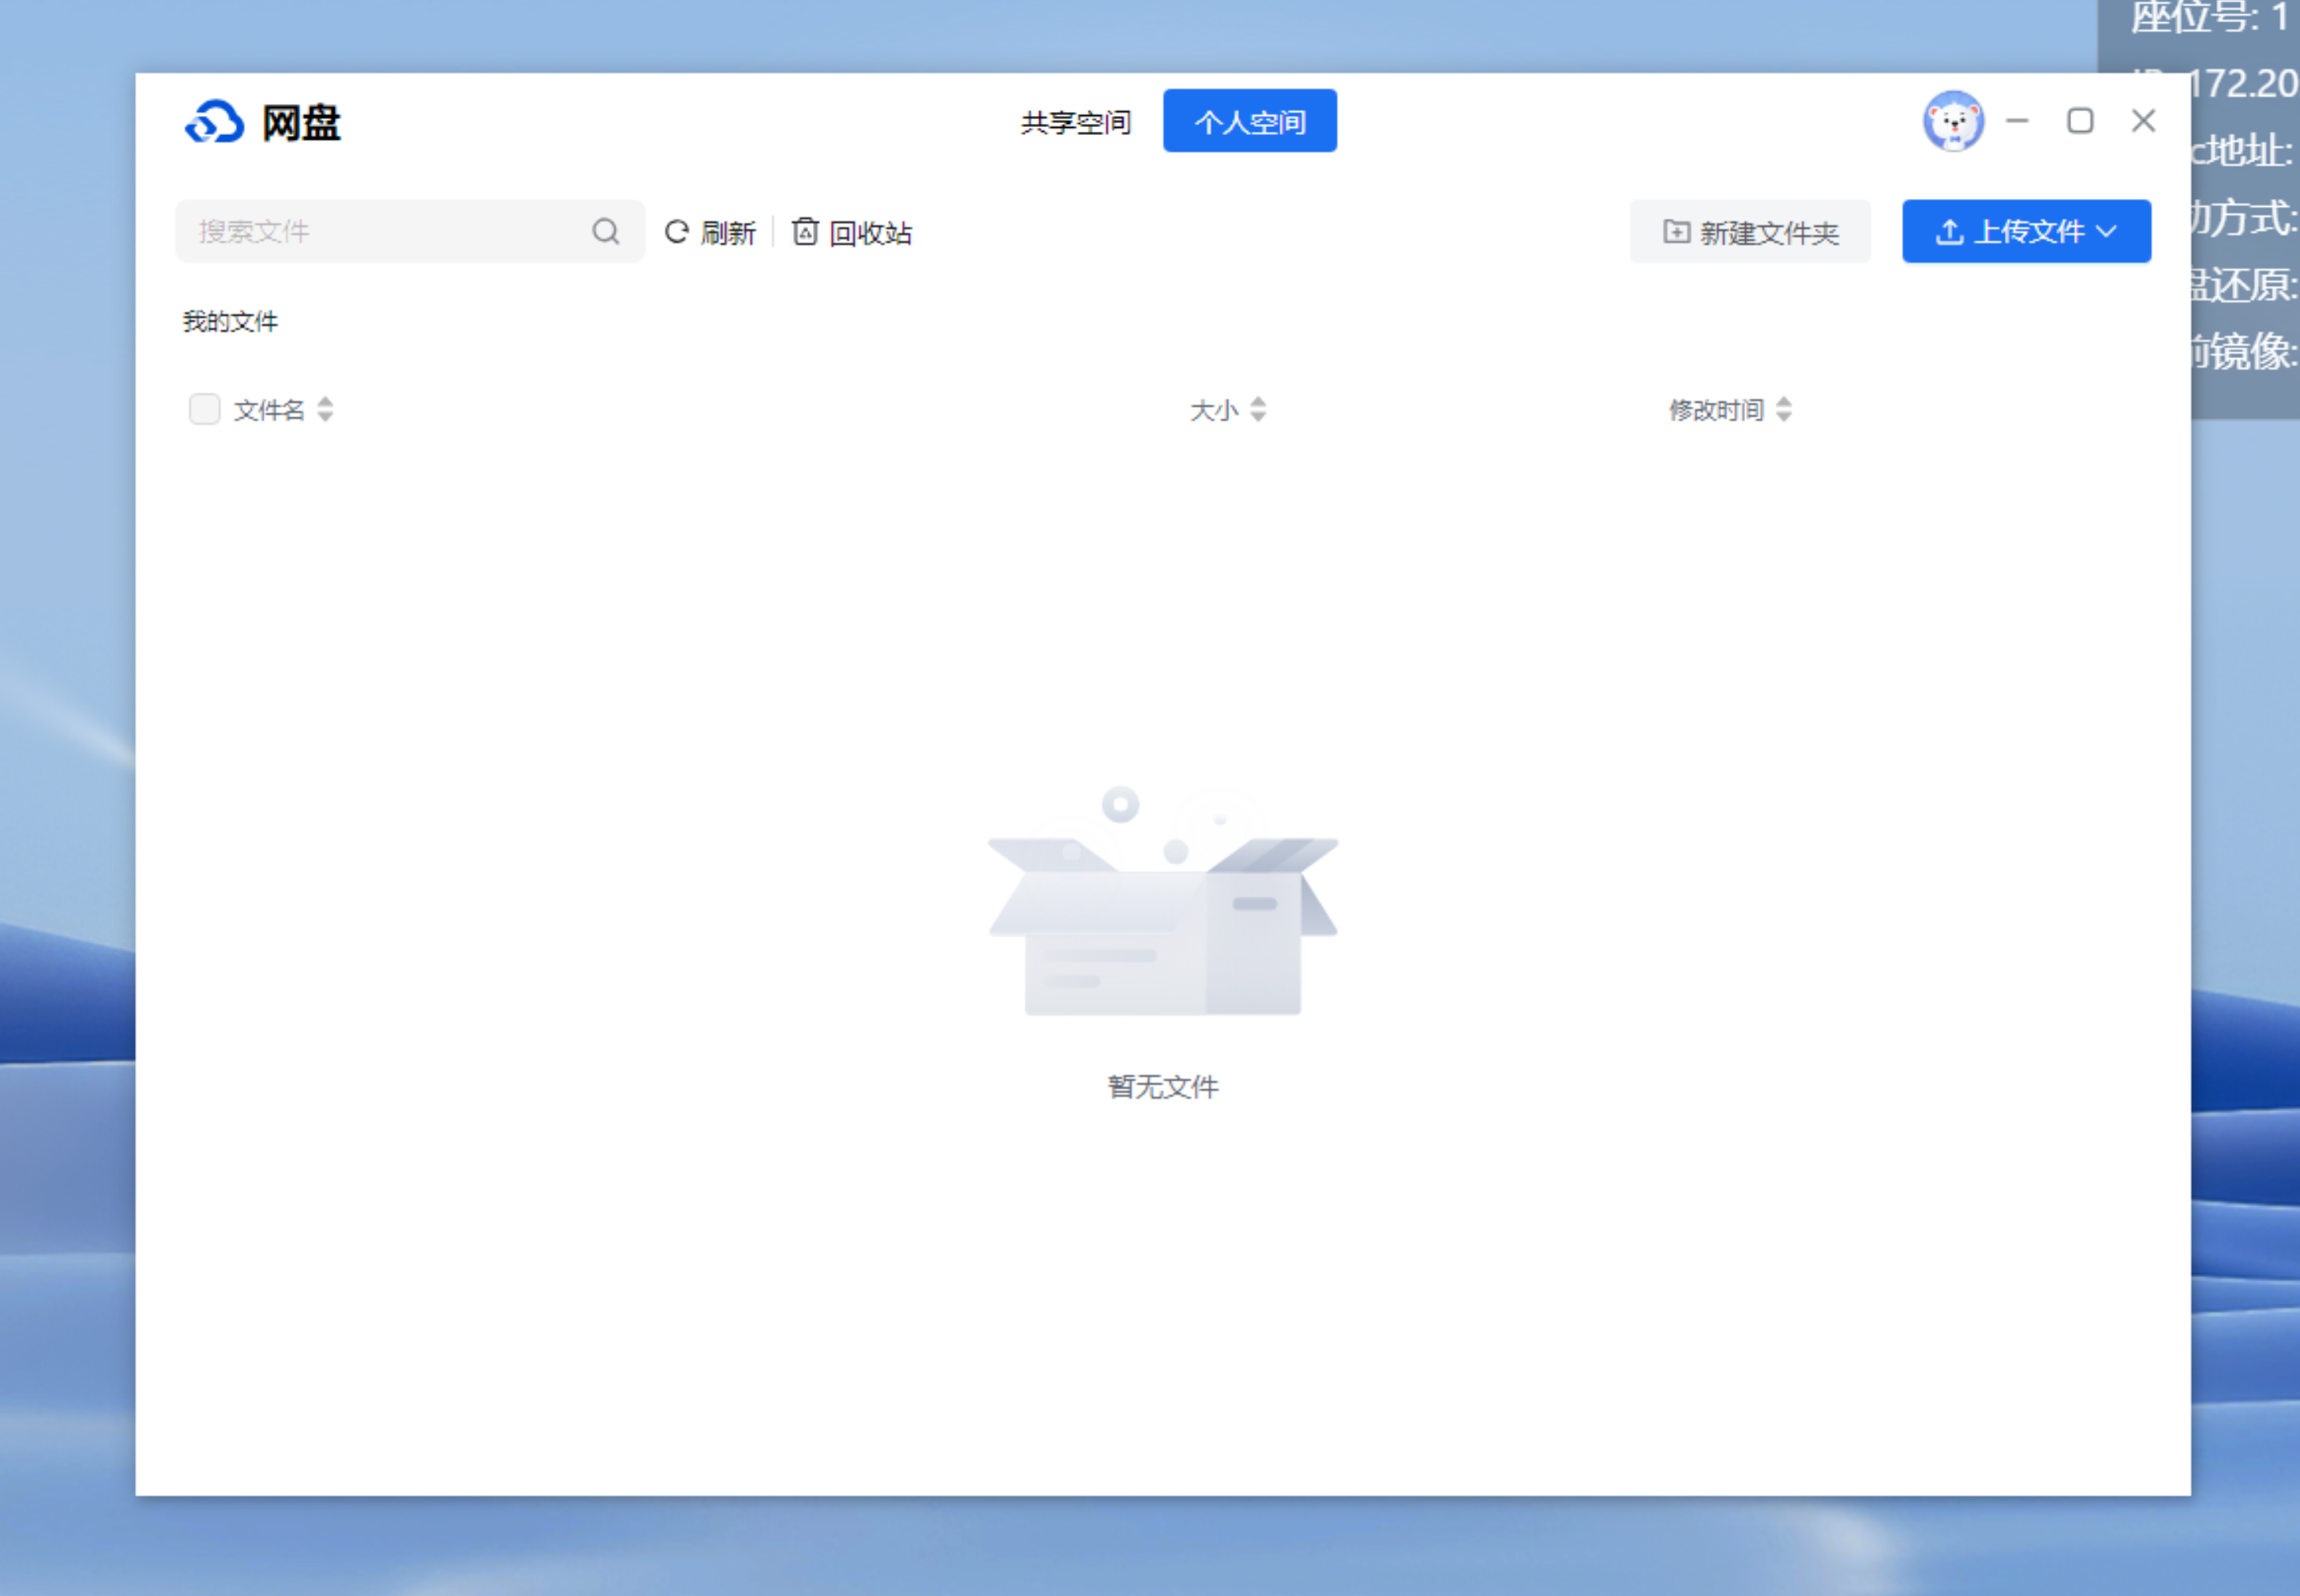Sort files by 文件名 arrows
The height and width of the screenshot is (1596, 2300).
coord(325,409)
